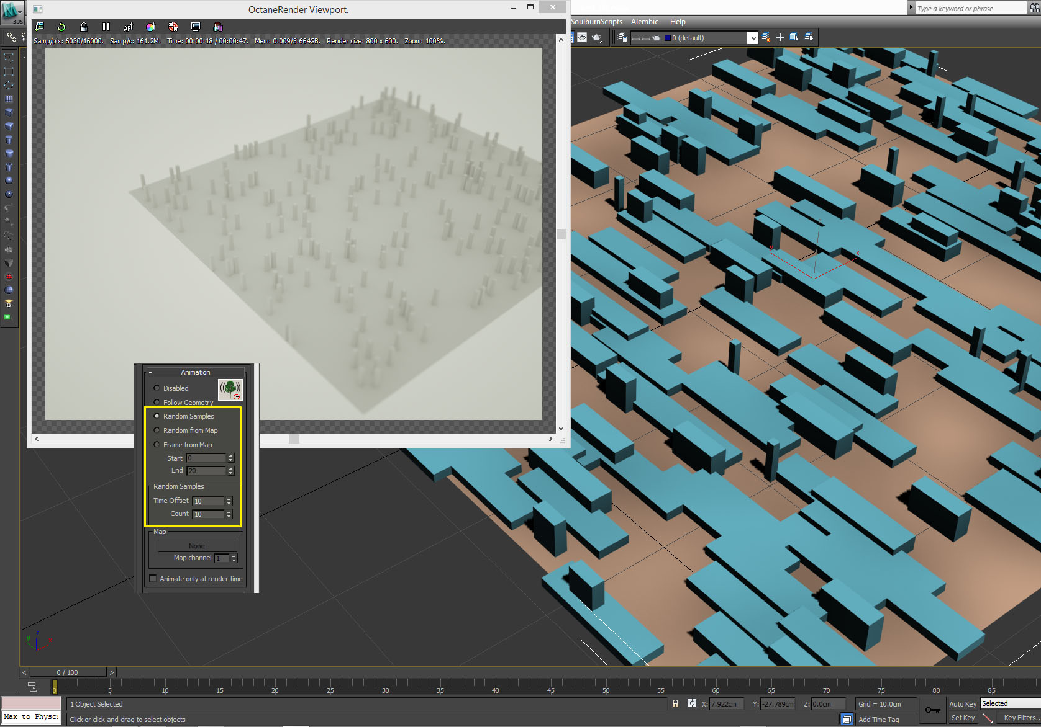Click the MAXScript listener input field

click(31, 717)
